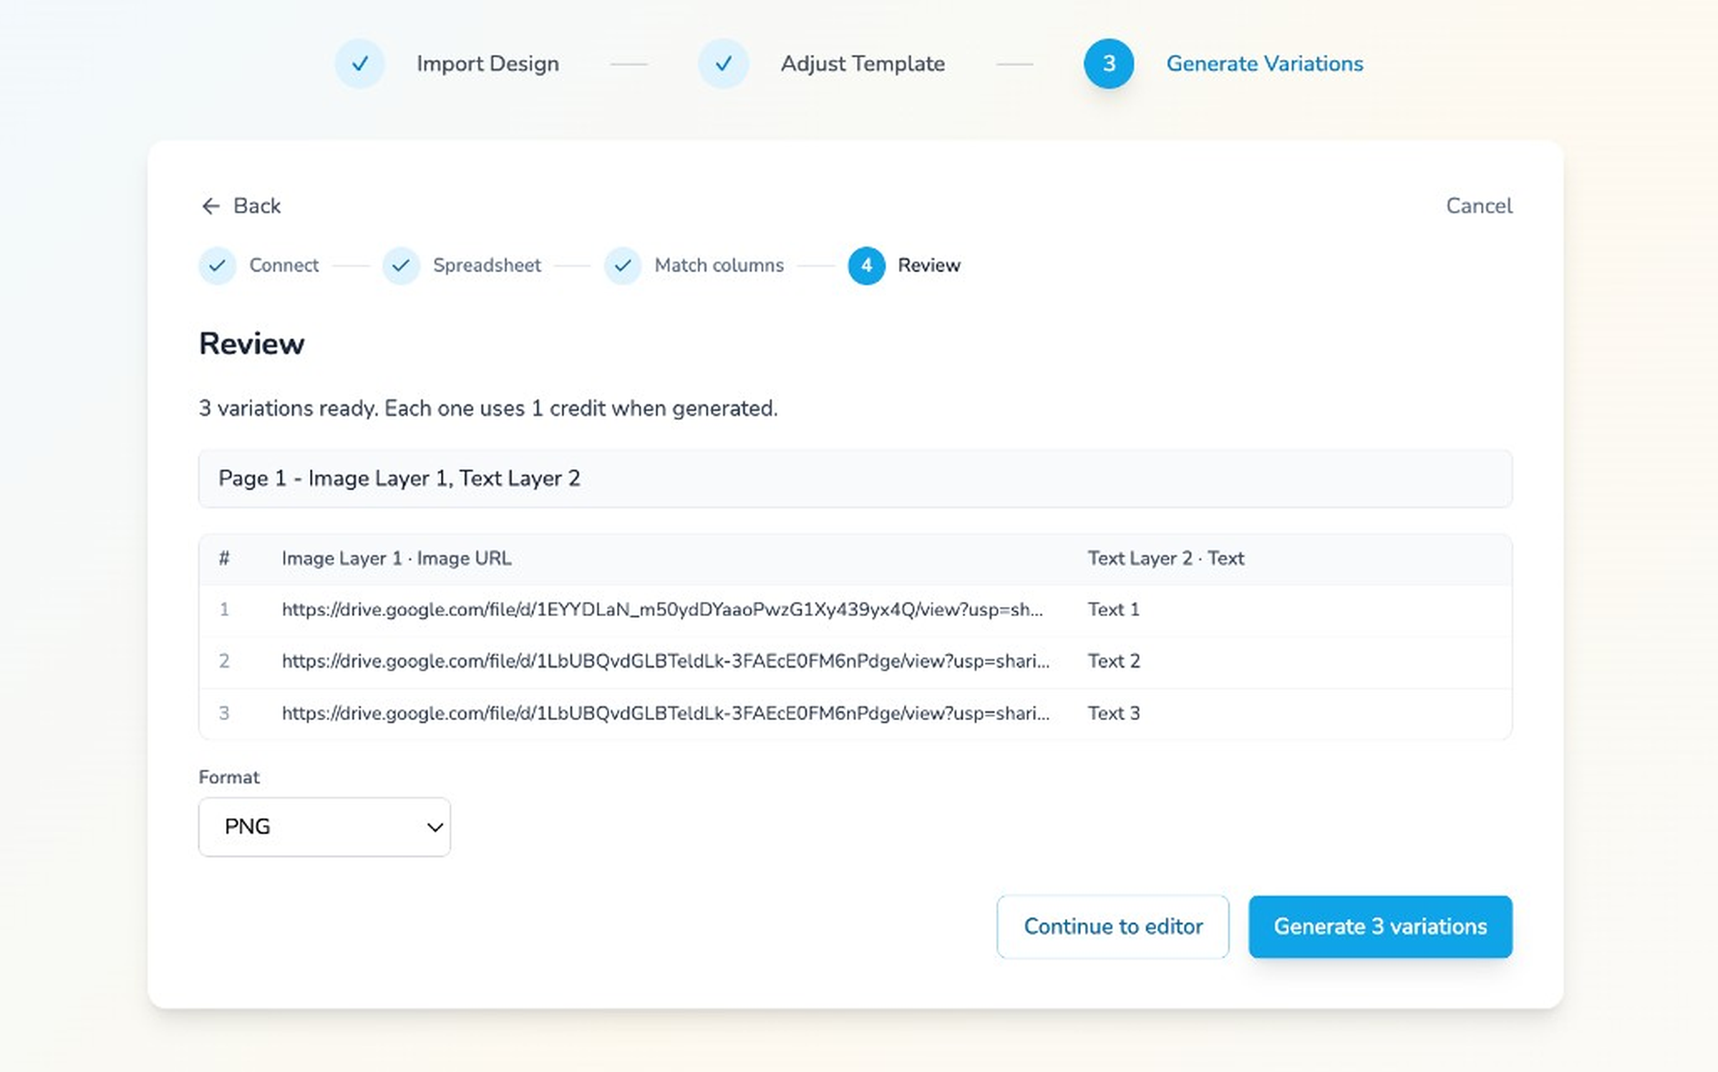The height and width of the screenshot is (1072, 1718).
Task: Cancel the variation setup
Action: coord(1479,206)
